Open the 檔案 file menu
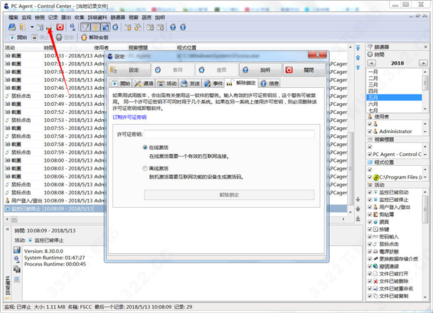Screen dimensions: 433x313 click(13, 17)
